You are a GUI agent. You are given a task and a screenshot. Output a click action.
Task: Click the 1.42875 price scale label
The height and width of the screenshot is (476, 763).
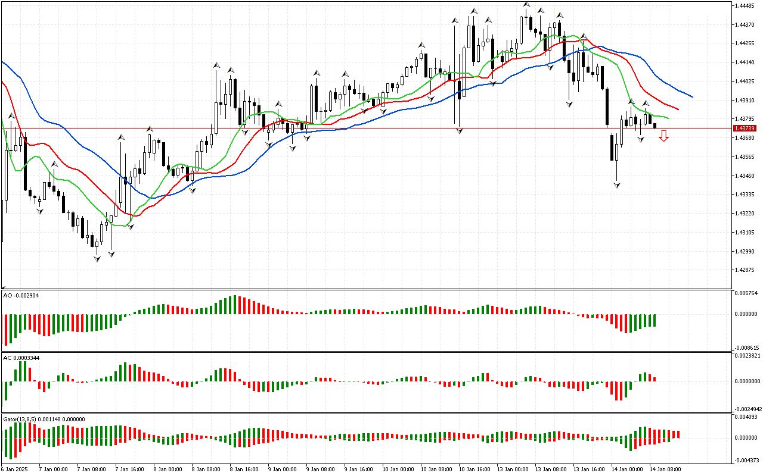pyautogui.click(x=745, y=270)
